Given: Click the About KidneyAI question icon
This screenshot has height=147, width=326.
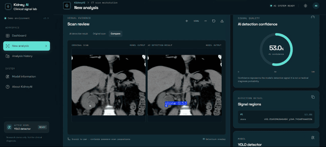Looking at the screenshot, I should (7, 87).
